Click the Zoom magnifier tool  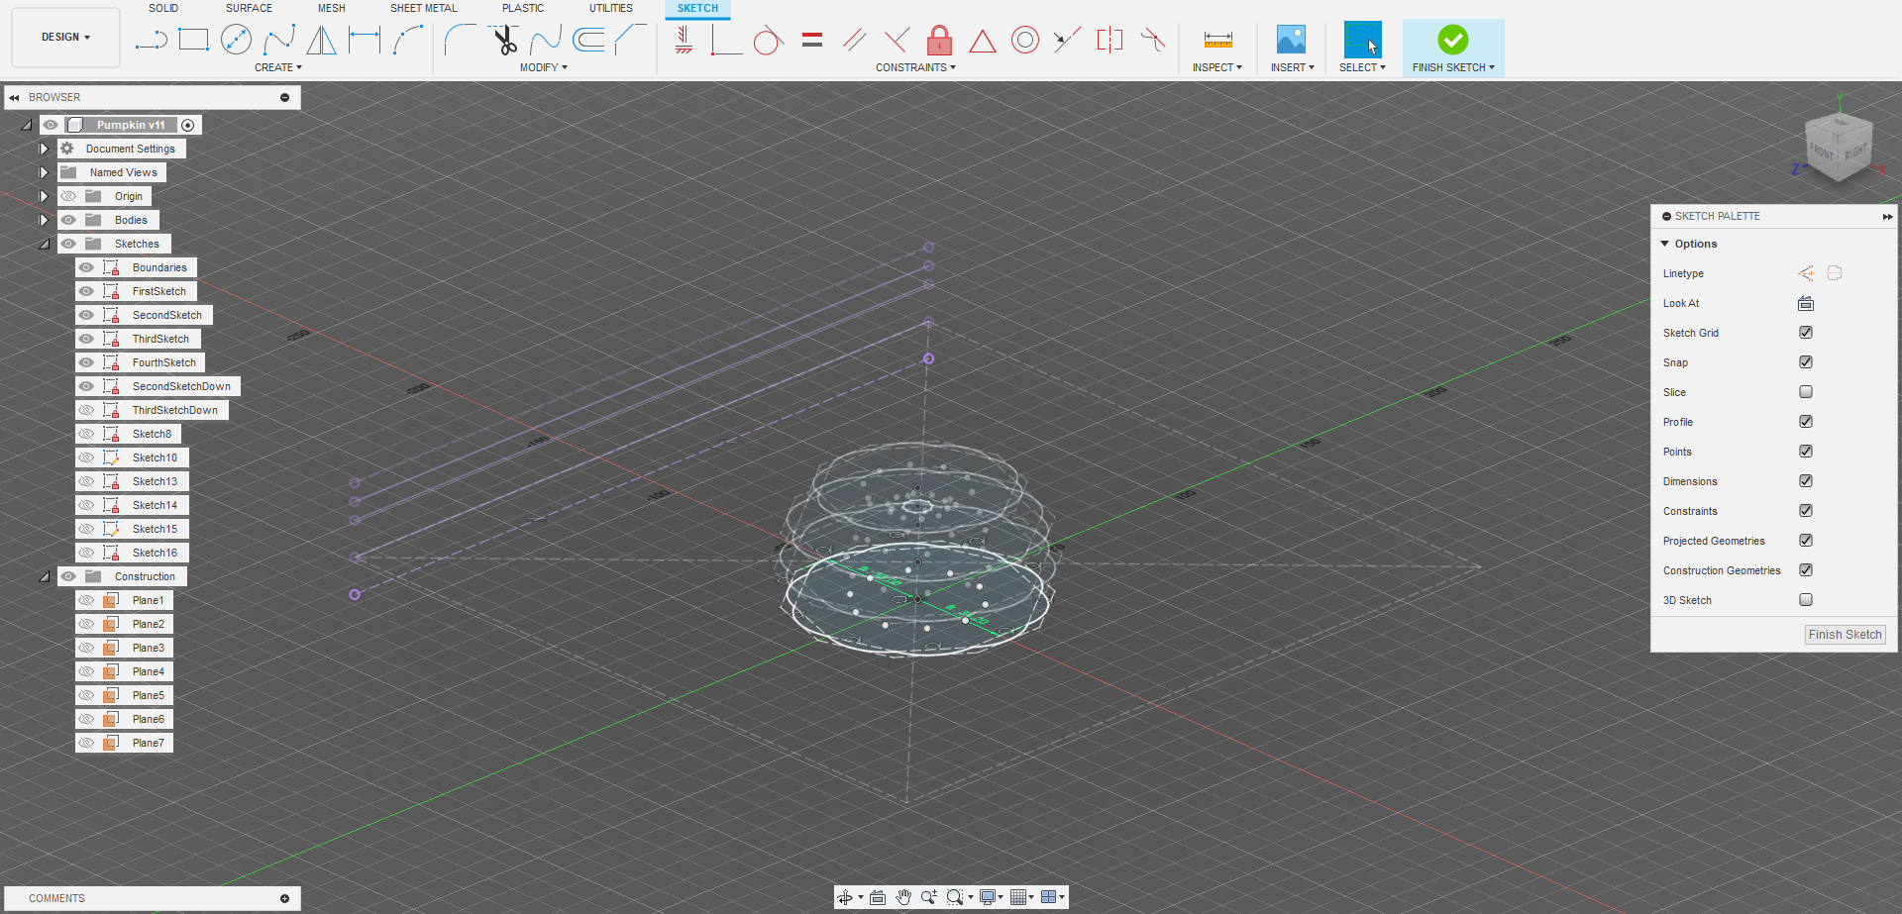pos(928,897)
